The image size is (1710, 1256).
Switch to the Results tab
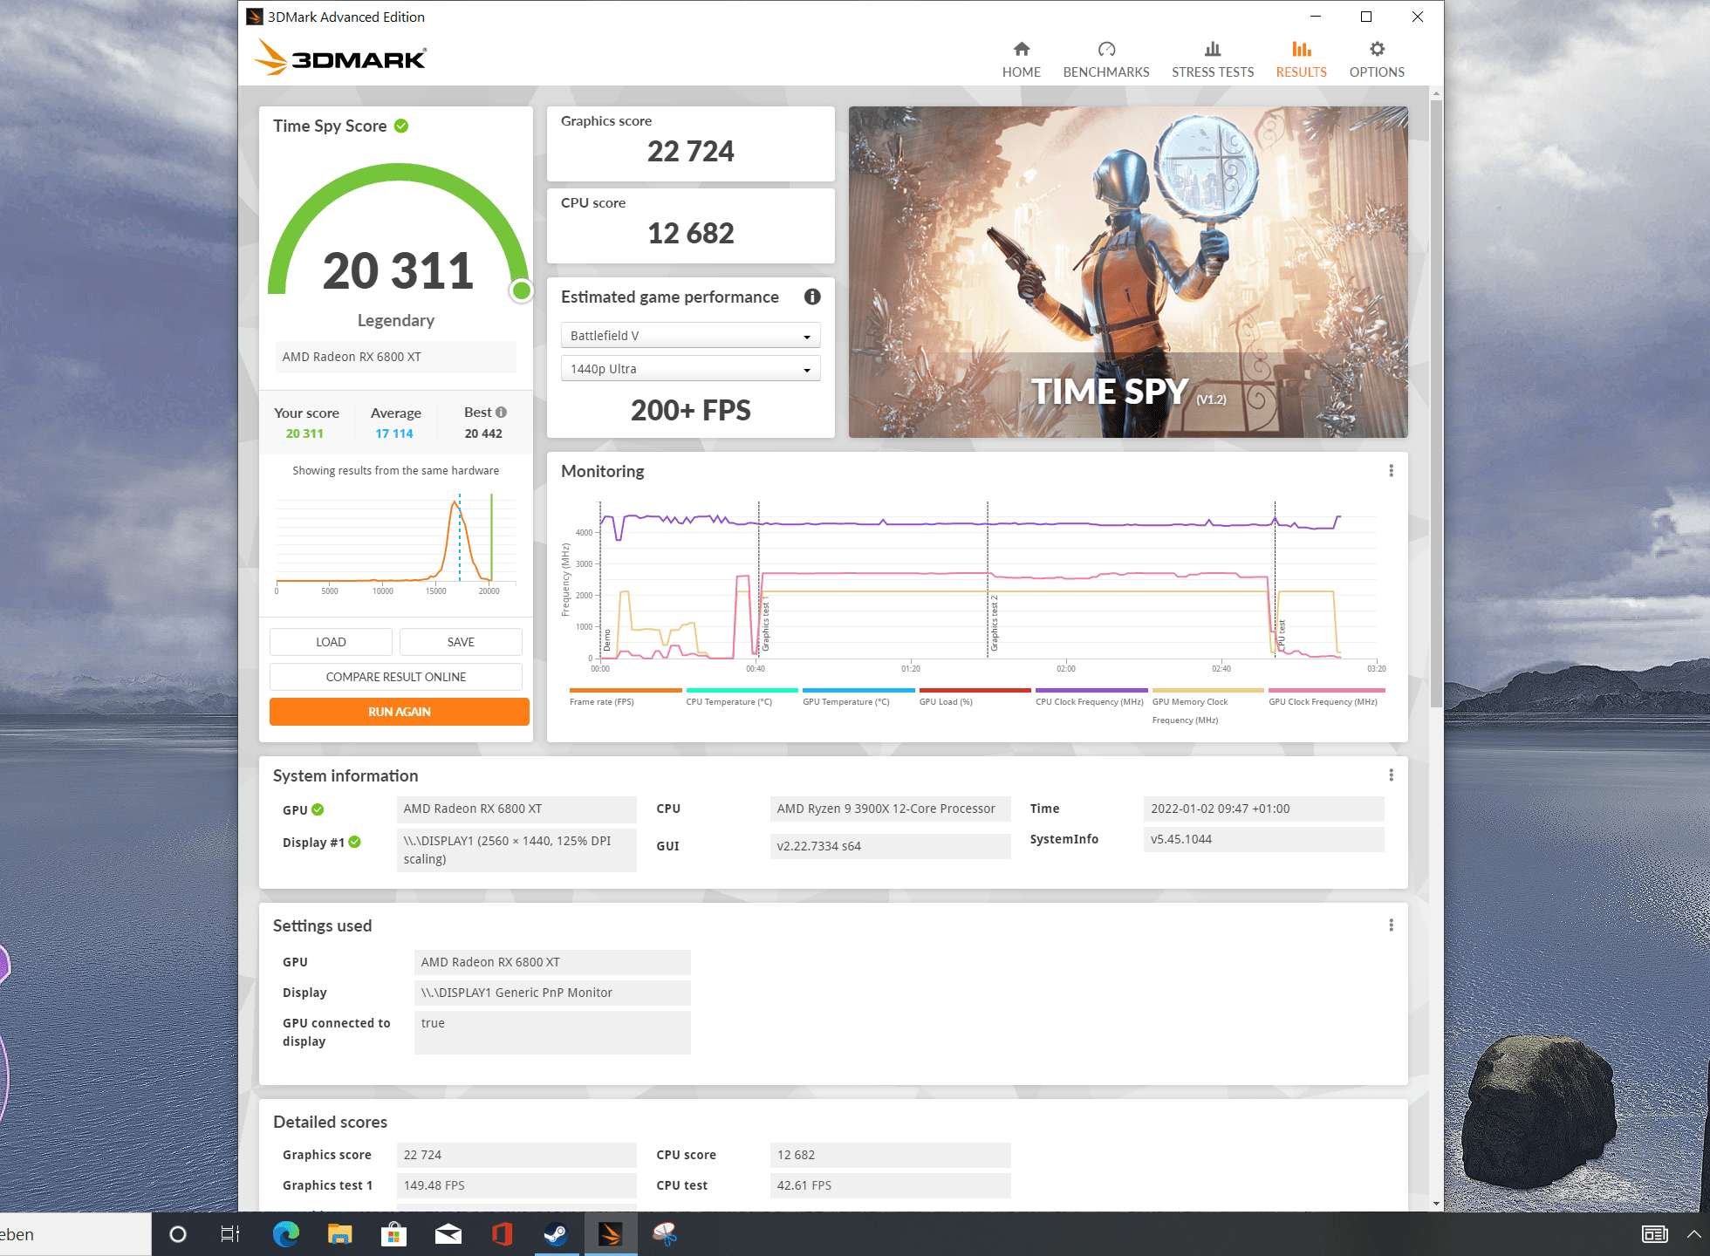[x=1300, y=59]
